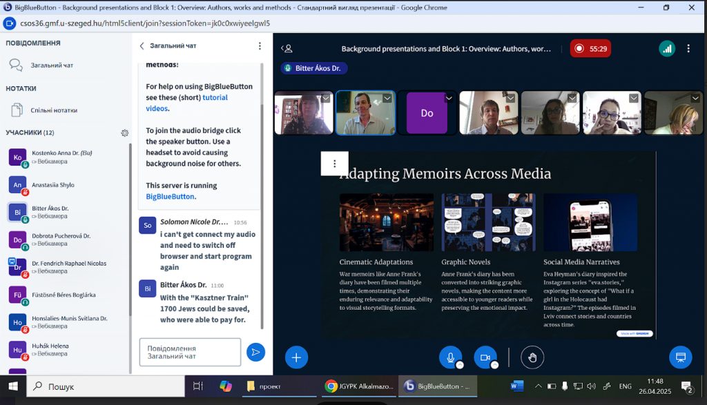Screen dimensions: 707x405
Task: Click the chat message input field
Action: coord(190,352)
